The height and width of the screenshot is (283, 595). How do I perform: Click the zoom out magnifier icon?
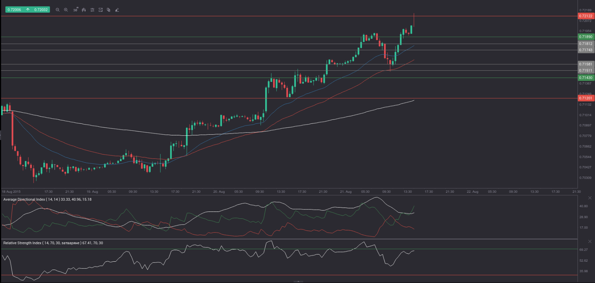tap(57, 10)
